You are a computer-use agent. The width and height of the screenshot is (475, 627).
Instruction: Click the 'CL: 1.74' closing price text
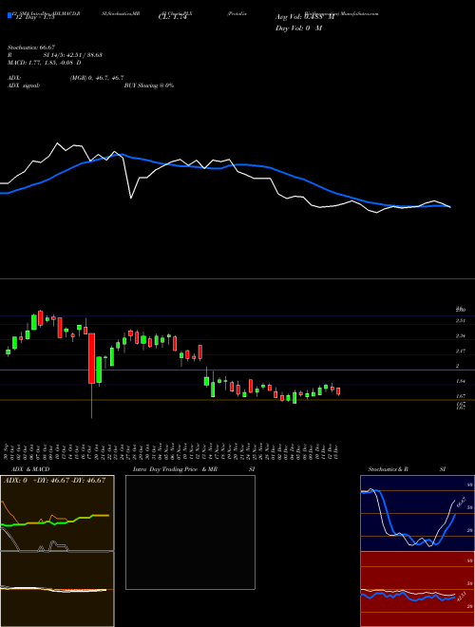tap(172, 17)
